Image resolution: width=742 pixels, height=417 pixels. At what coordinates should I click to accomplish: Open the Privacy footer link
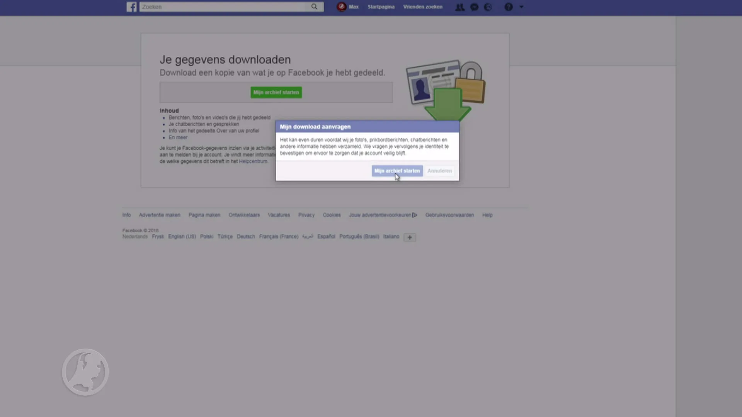pyautogui.click(x=306, y=215)
